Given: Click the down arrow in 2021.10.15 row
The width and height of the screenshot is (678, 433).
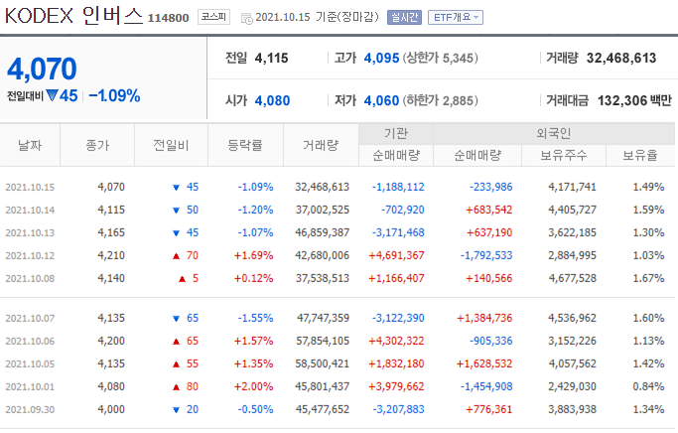Looking at the screenshot, I should coord(176,188).
